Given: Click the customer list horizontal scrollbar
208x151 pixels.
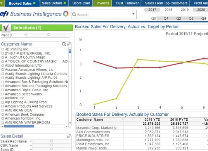Looking at the screenshot, I should click(19, 126).
